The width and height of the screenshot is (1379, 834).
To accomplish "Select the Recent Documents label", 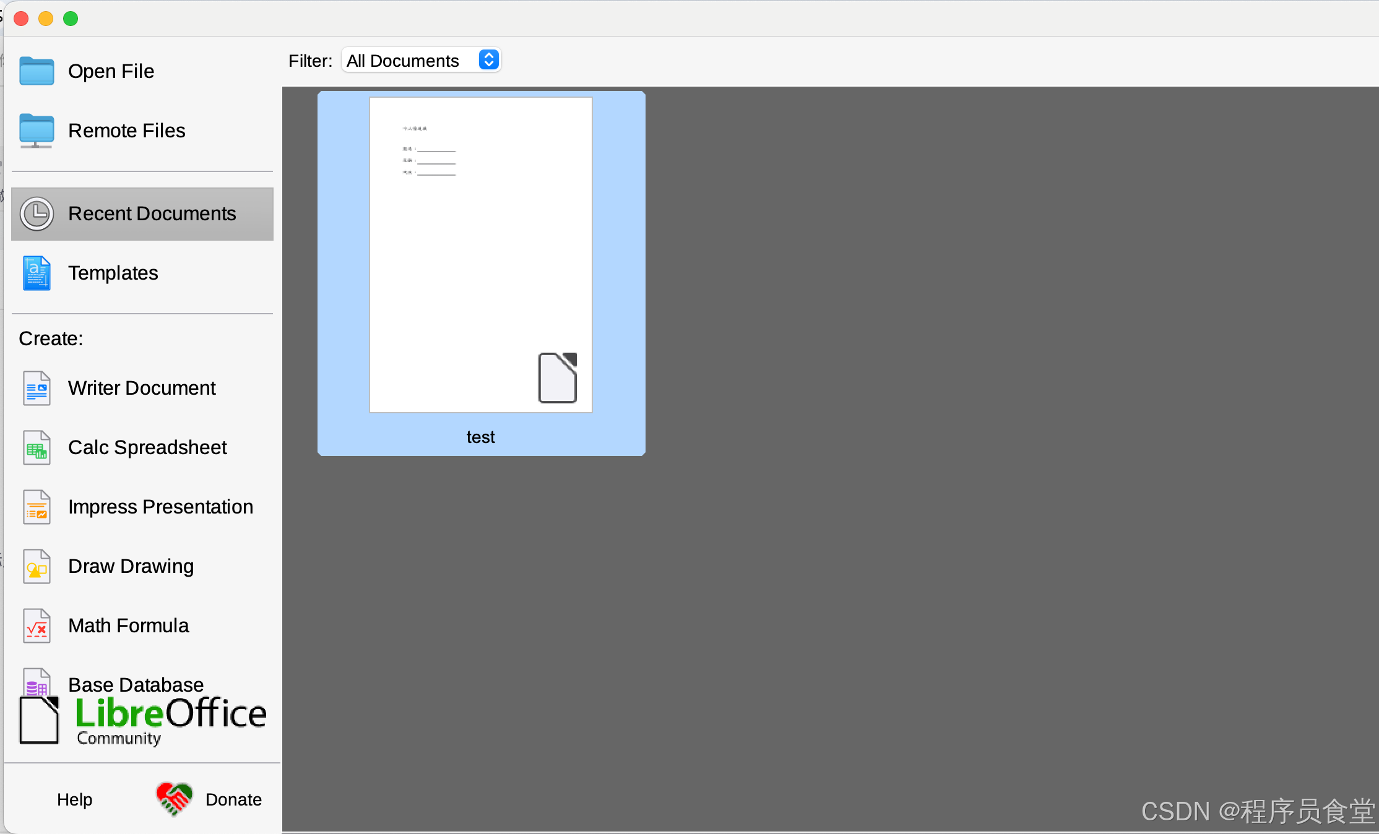I will [152, 214].
